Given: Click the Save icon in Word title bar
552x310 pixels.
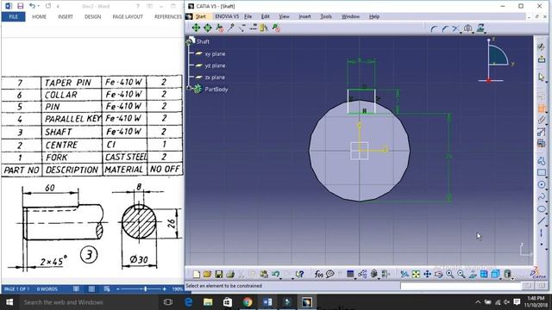Looking at the screenshot, I should coord(20,6).
